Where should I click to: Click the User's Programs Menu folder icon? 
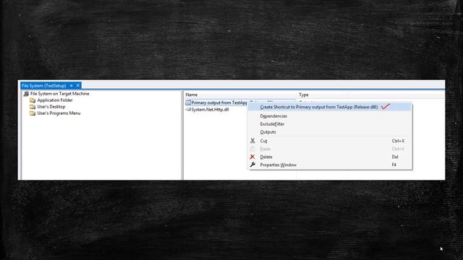(33, 113)
